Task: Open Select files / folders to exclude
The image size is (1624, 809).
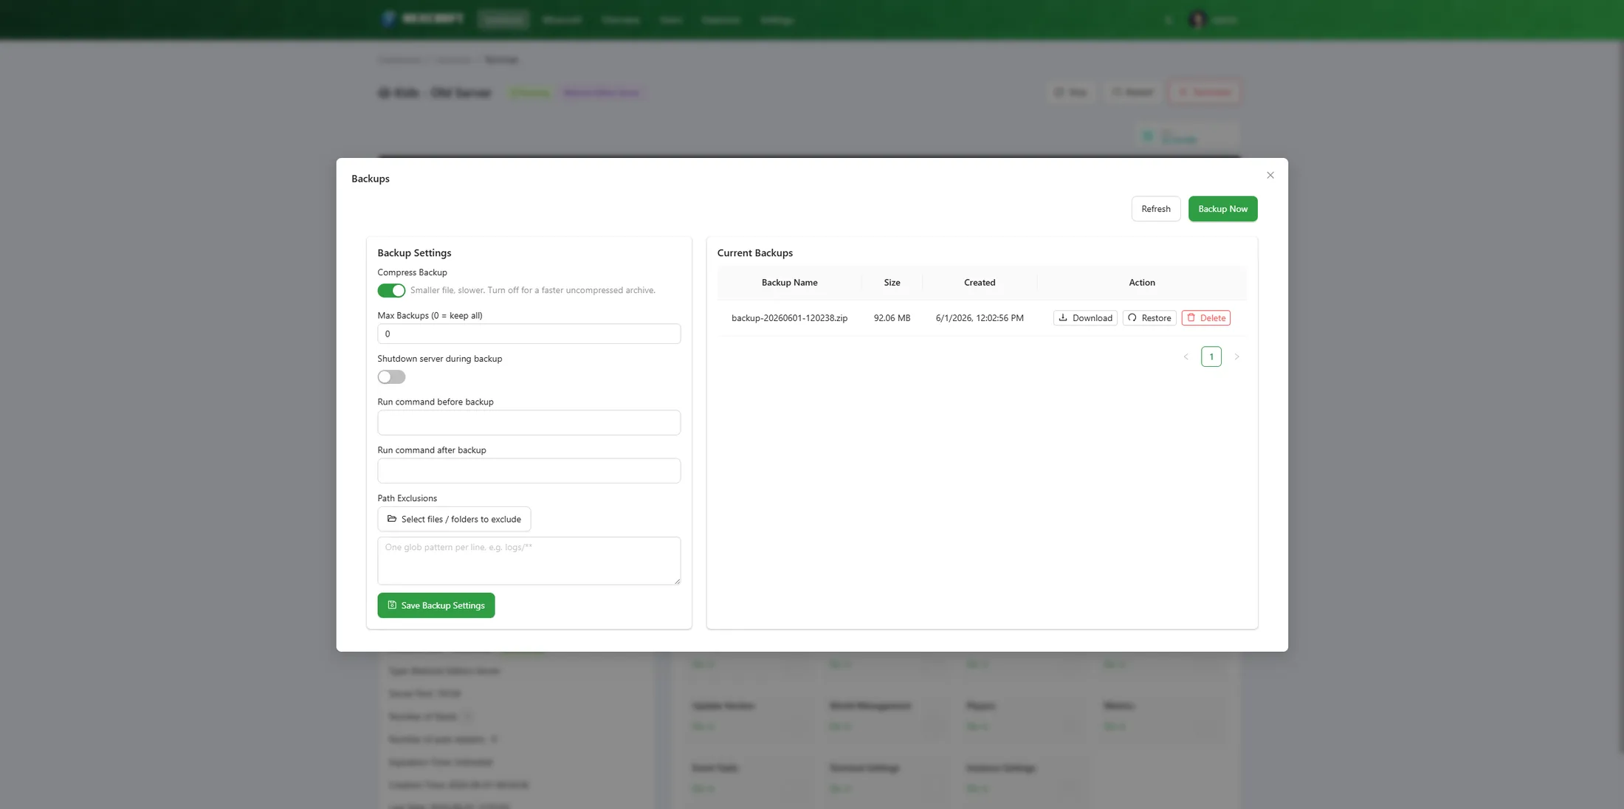Action: pos(454,519)
